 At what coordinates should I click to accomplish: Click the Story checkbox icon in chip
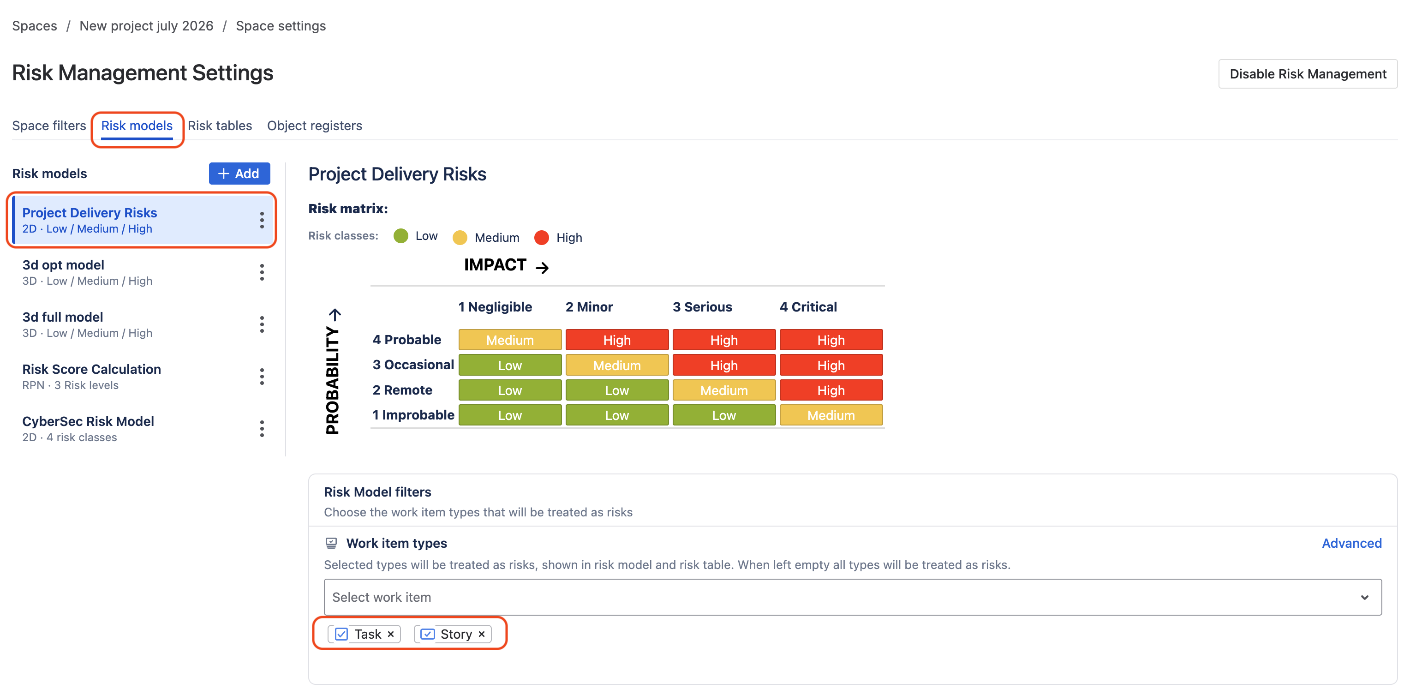(x=428, y=634)
